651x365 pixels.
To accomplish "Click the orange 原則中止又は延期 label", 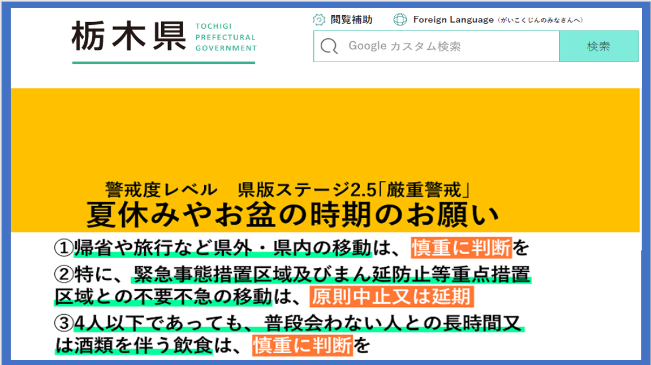I will pos(391,296).
